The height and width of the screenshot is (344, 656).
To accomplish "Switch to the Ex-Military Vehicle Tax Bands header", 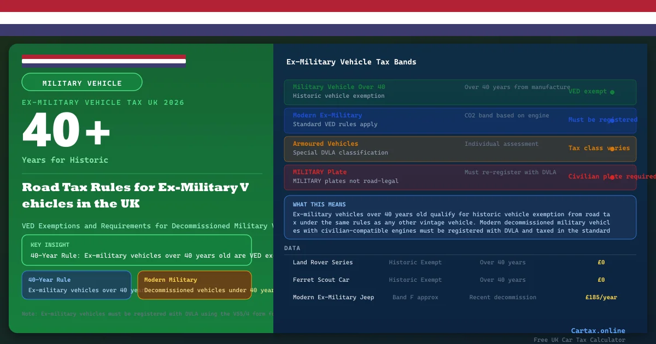I will 350,62.
